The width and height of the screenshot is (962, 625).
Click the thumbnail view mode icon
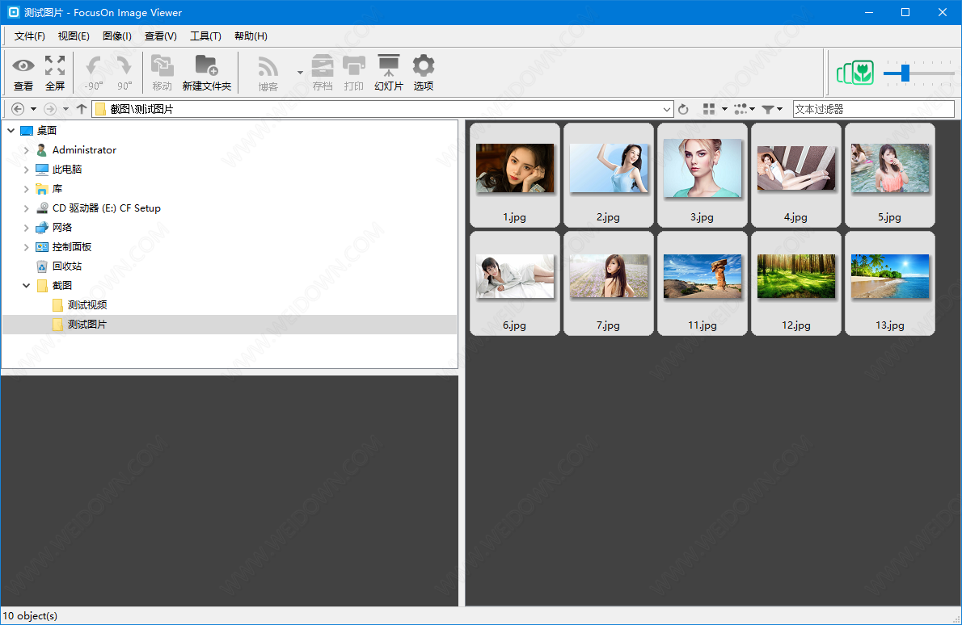709,109
